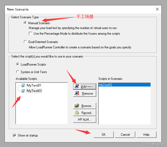Click the MyTest03 script icon in the tree
This screenshot has width=167, height=147.
click(x=23, y=91)
